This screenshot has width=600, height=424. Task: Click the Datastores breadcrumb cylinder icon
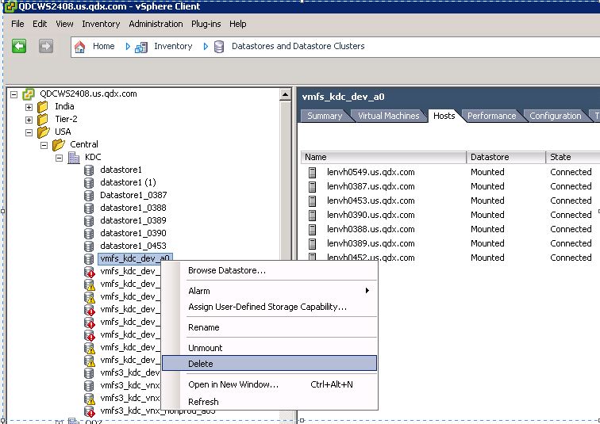click(x=219, y=47)
